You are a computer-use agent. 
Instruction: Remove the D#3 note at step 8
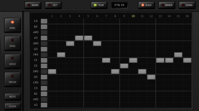pyautogui.click(x=115, y=72)
